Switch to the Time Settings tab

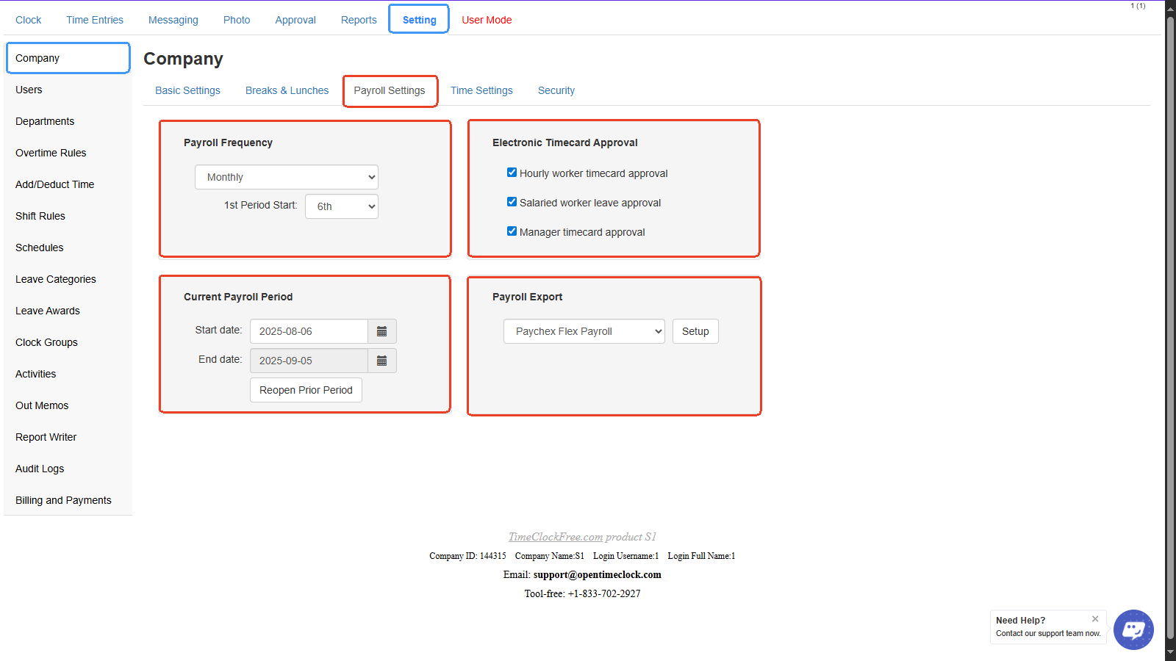click(x=481, y=90)
